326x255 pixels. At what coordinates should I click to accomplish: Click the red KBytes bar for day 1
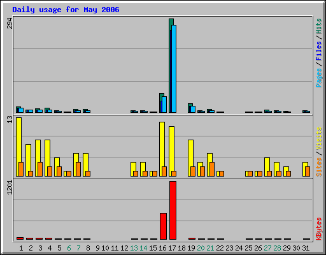pos(20,238)
